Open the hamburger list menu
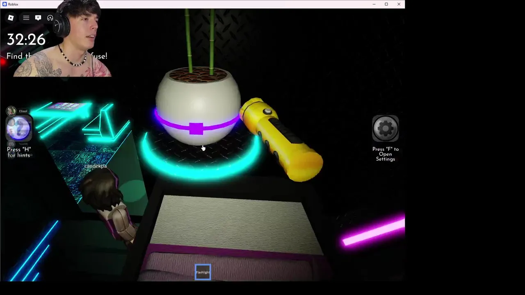Viewport: 525px width, 295px height. [26, 18]
